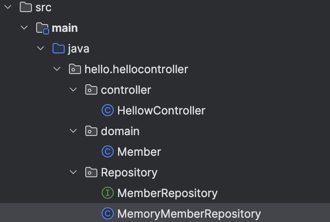Click the main module folder icon

point(42,28)
